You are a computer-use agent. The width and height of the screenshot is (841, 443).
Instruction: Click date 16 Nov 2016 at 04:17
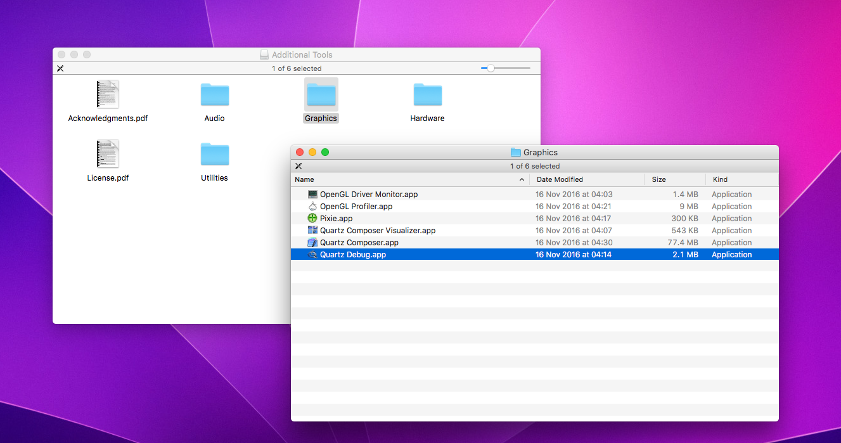pos(574,219)
